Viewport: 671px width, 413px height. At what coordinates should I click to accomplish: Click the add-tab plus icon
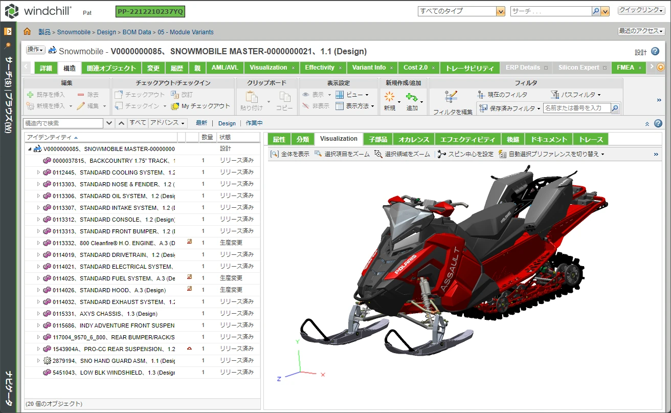click(661, 67)
